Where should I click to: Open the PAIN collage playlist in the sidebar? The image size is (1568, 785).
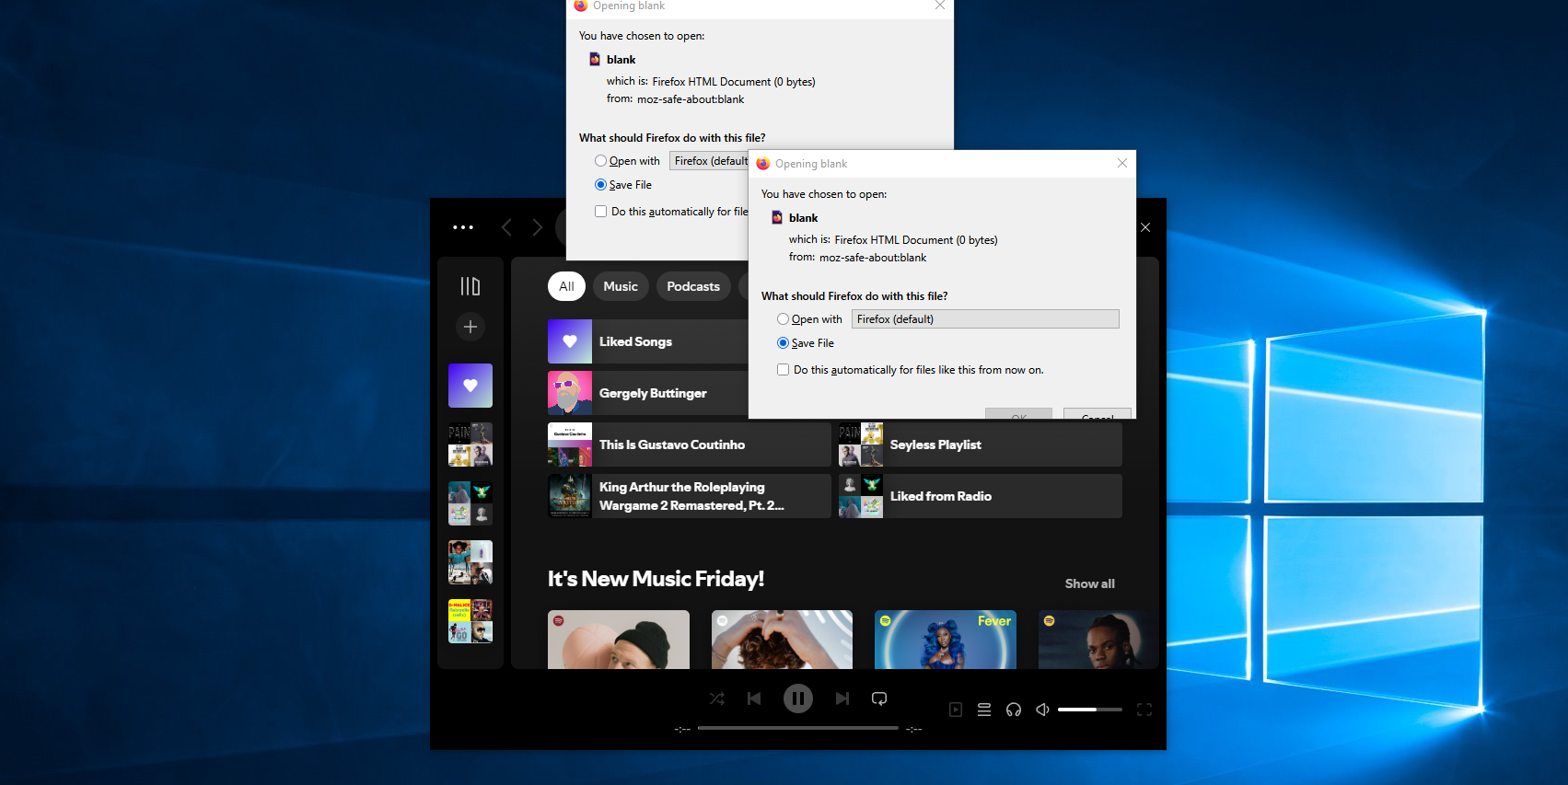point(470,444)
